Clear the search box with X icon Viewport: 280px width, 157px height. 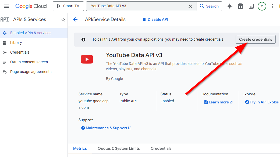[x=190, y=6]
